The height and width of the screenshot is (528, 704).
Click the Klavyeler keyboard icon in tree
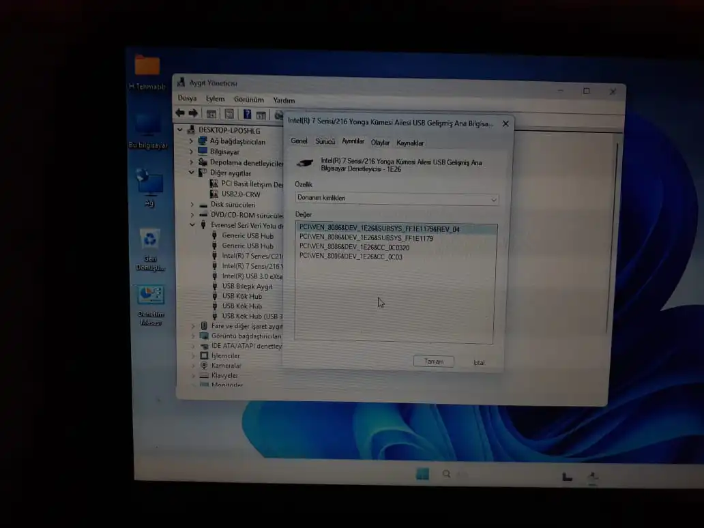[x=204, y=375]
